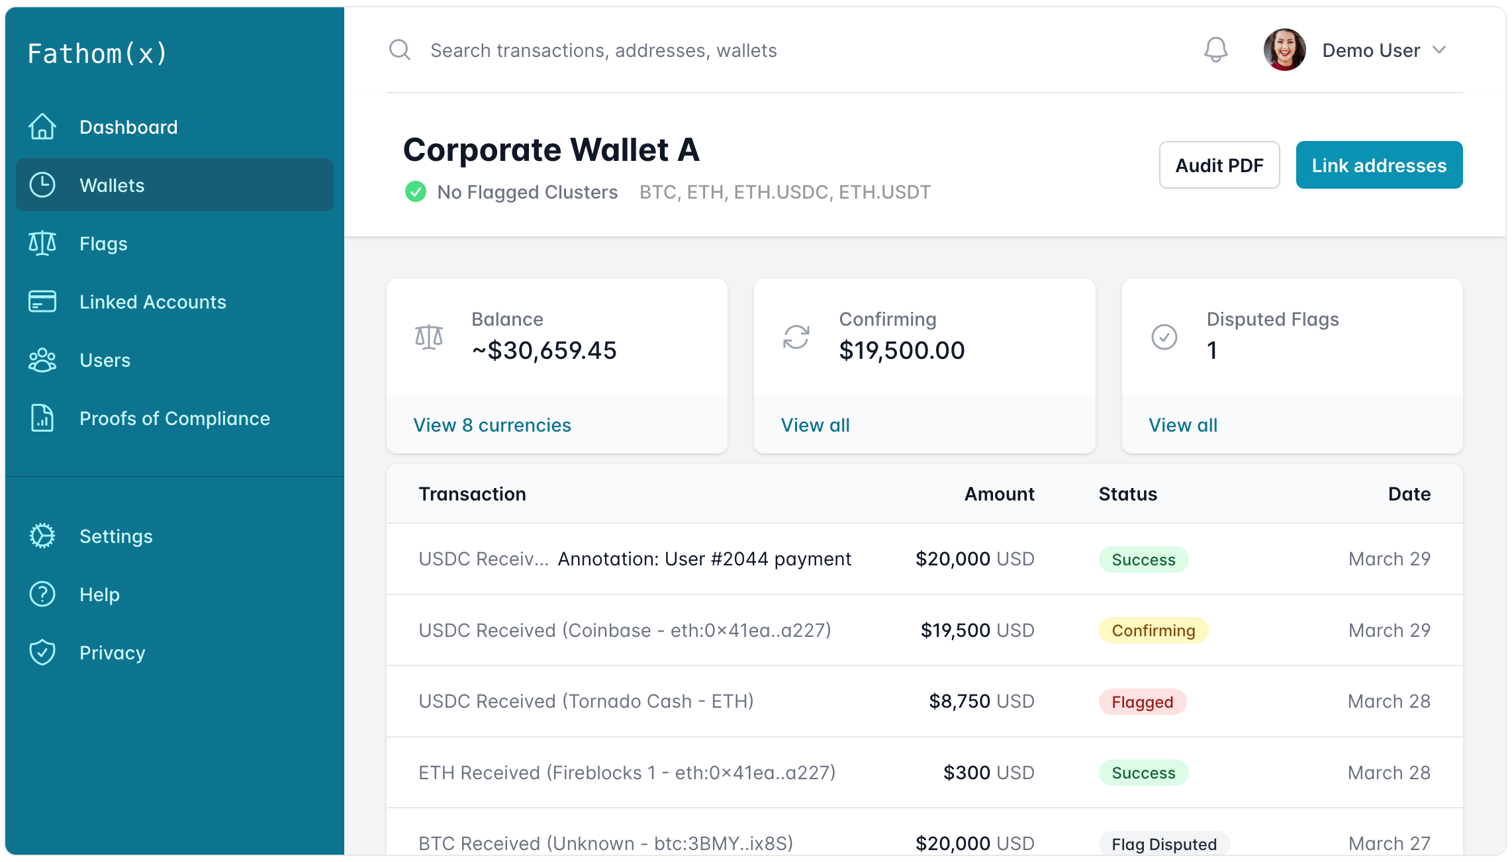Click the Audit PDF button

pyautogui.click(x=1219, y=166)
